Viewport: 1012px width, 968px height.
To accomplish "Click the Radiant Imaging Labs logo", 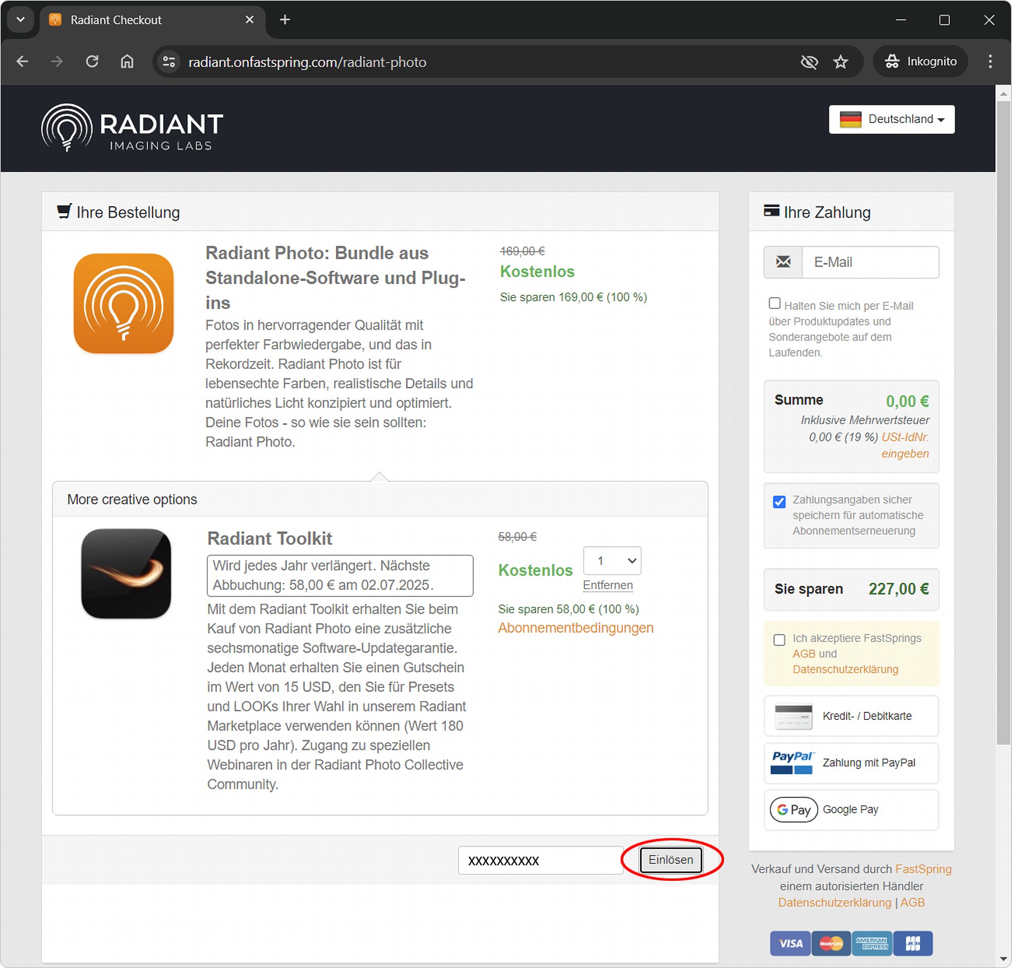I will click(x=132, y=128).
